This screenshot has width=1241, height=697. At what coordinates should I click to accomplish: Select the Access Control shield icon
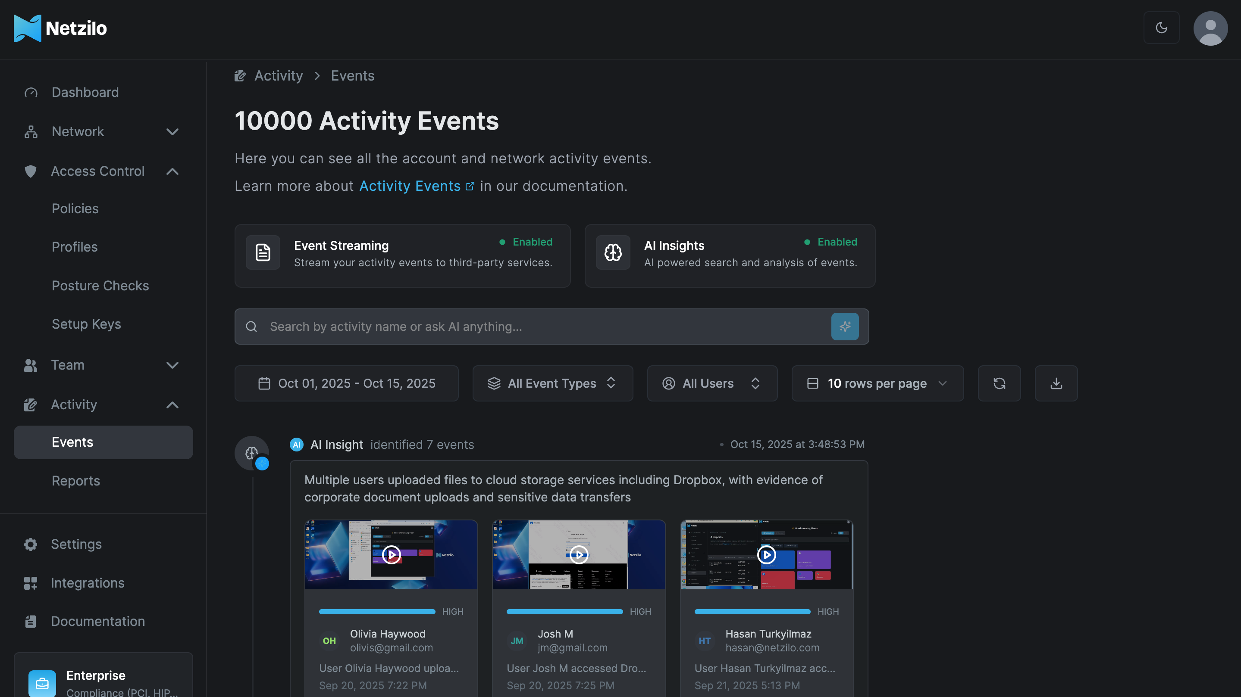pos(30,171)
